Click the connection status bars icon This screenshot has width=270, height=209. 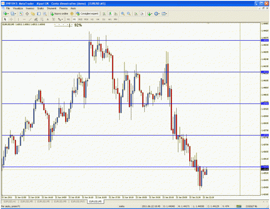238,206
